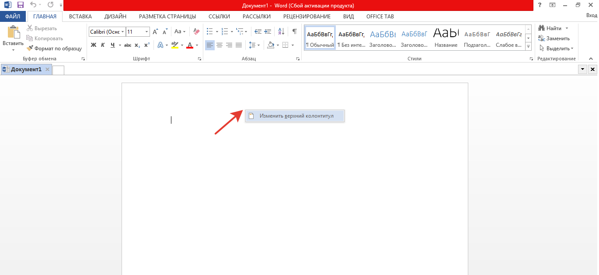Click the Заменить button
599x275 pixels.
click(554, 38)
